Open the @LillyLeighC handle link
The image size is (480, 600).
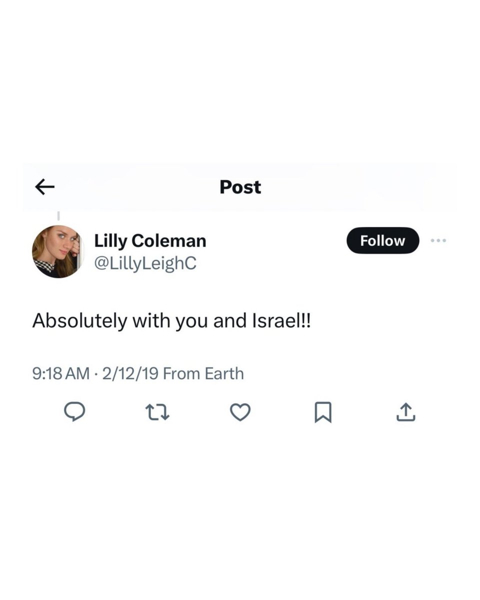(x=145, y=262)
